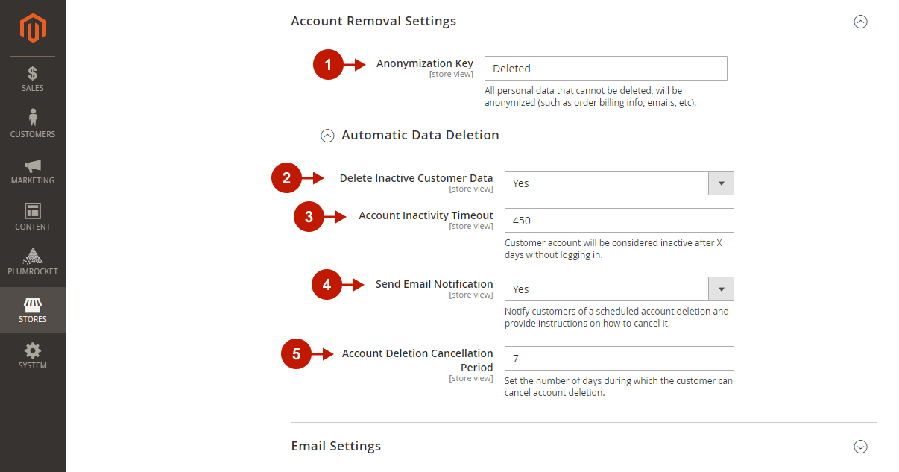
Task: Open Send Email Notification dropdown
Action: click(x=619, y=289)
